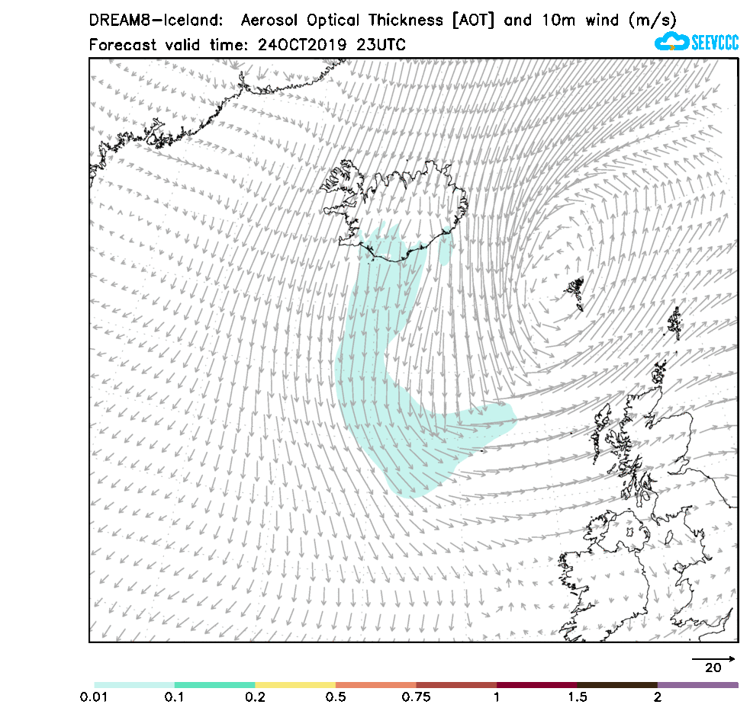Screen dimensions: 750x714
Task: Select the purple color bar segment
Action: tap(697, 685)
